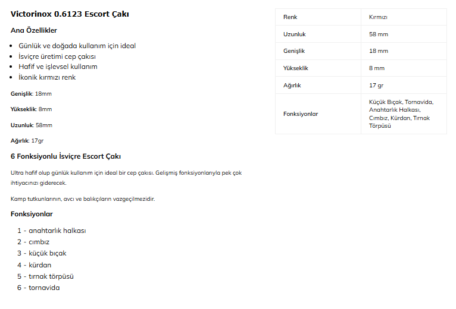This screenshot has width=456, height=309.
Task: Click the sentence starting with Kamp tutkunlarının
Action: (x=83, y=198)
